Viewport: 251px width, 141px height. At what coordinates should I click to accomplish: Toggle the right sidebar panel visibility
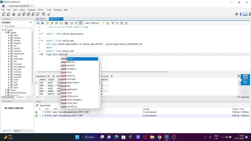coord(249,14)
